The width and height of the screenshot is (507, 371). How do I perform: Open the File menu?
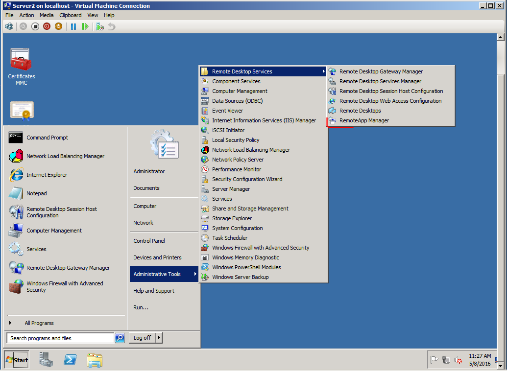(x=9, y=15)
